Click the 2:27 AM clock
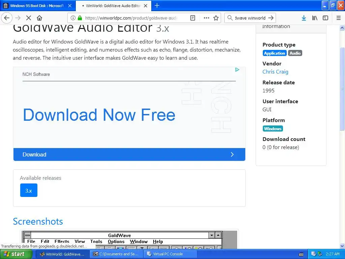This screenshot has height=259, width=345. 333,254
